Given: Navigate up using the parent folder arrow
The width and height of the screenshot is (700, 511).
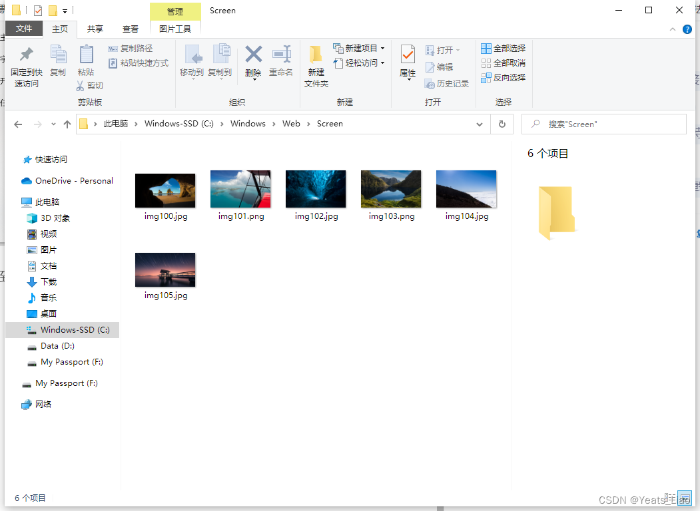Looking at the screenshot, I should [x=67, y=124].
